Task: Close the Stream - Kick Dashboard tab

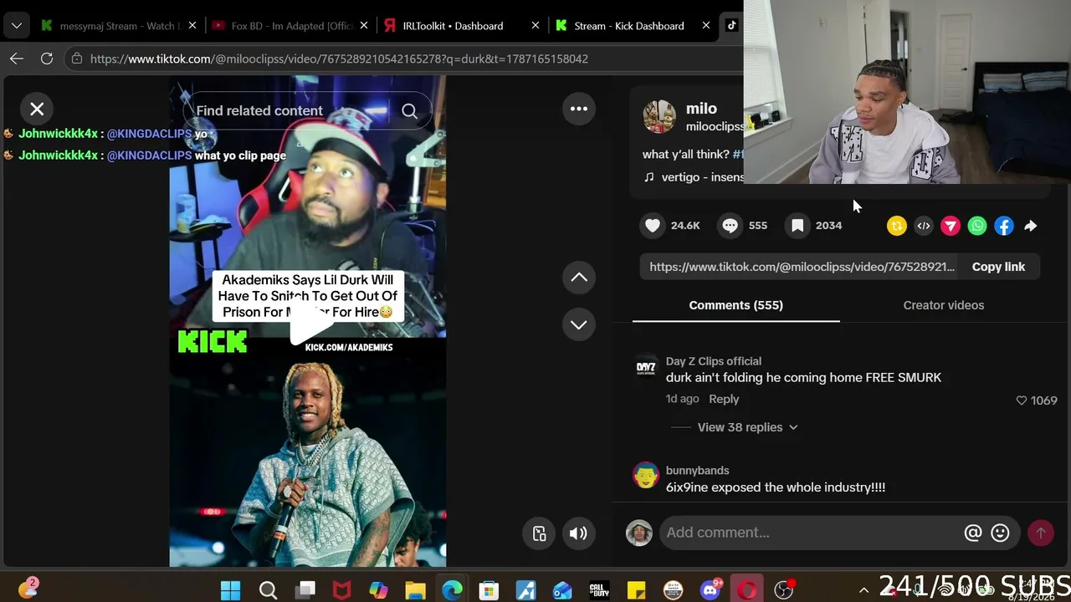Action: 706,26
